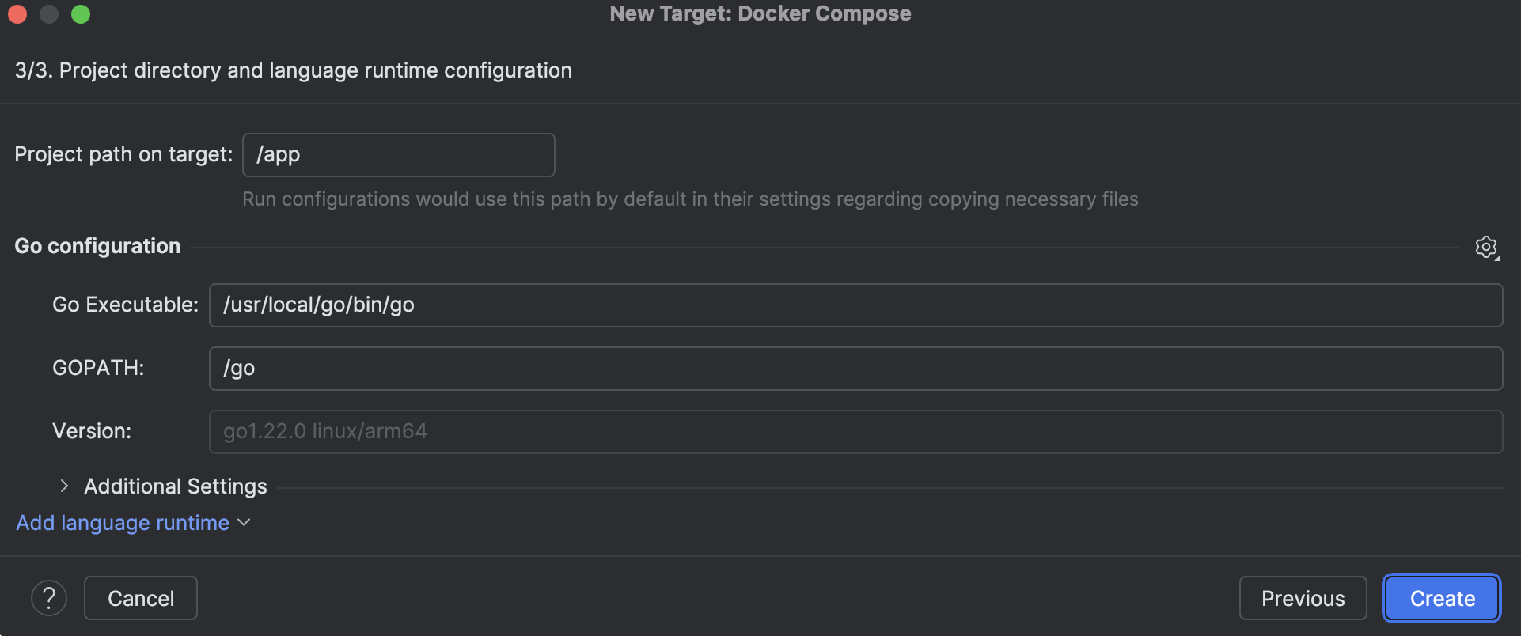The height and width of the screenshot is (636, 1521).
Task: Click the Additional Settings label
Action: point(176,486)
